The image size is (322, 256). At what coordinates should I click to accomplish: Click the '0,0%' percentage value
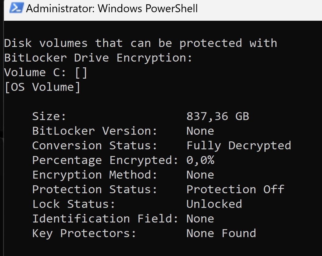pyautogui.click(x=200, y=160)
